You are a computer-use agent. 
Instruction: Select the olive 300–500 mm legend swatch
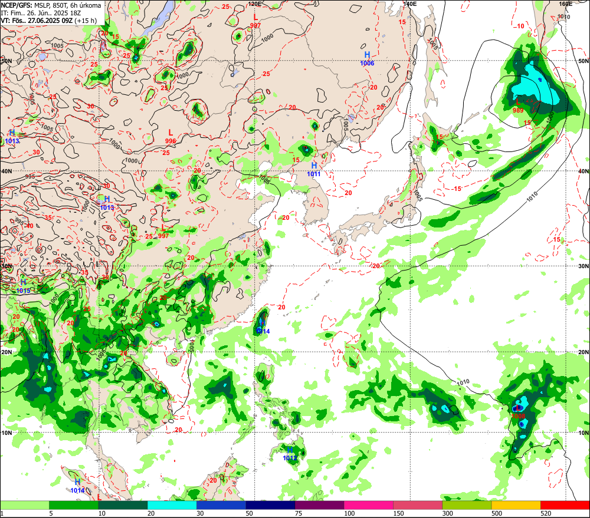[467, 505]
